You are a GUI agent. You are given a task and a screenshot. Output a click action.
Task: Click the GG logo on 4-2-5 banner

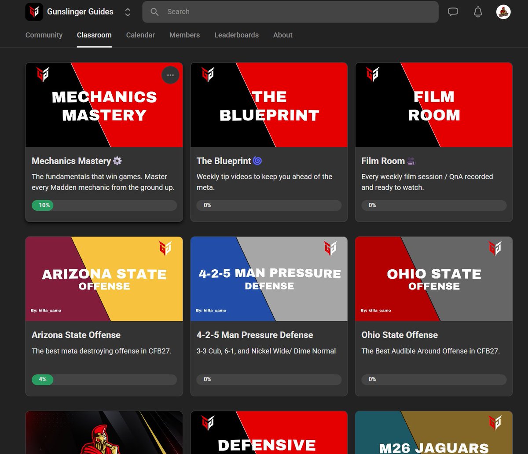(330, 249)
